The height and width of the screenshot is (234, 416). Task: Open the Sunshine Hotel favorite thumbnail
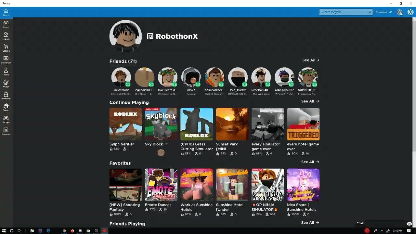point(232,185)
